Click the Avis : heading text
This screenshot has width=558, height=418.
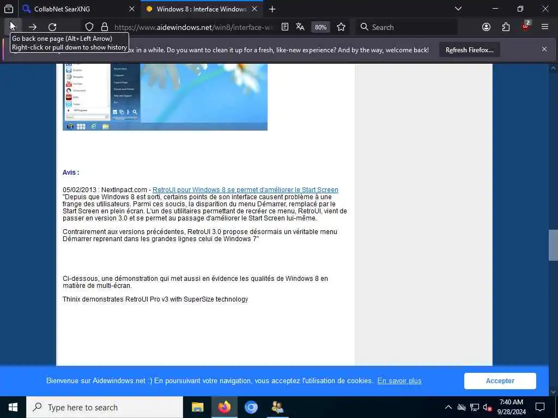pos(71,173)
